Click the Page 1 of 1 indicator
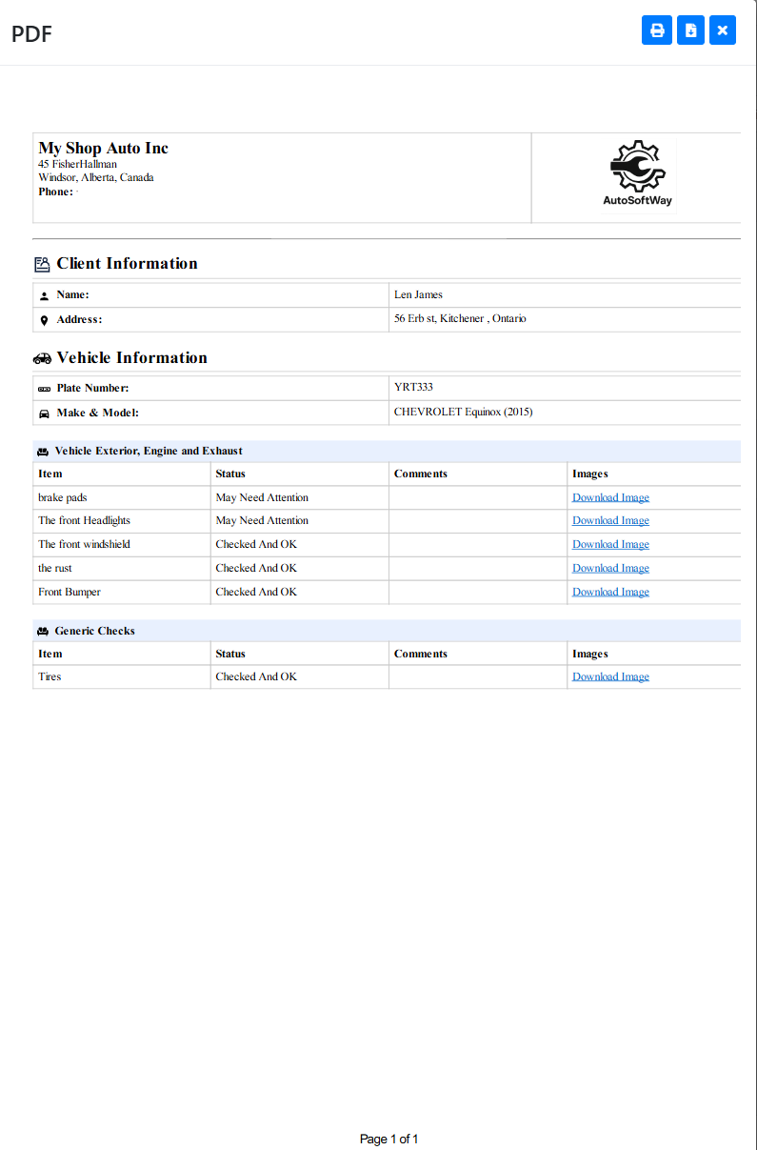757x1150 pixels. point(388,1139)
